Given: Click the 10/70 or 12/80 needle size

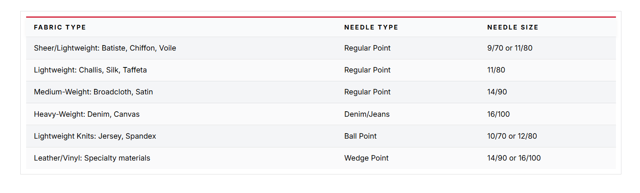Looking at the screenshot, I should pos(512,136).
